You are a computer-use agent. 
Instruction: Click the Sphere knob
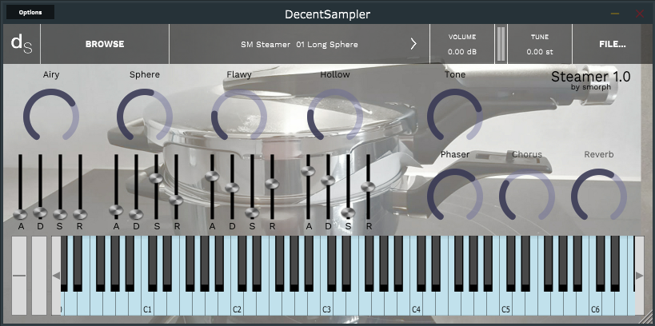[145, 116]
